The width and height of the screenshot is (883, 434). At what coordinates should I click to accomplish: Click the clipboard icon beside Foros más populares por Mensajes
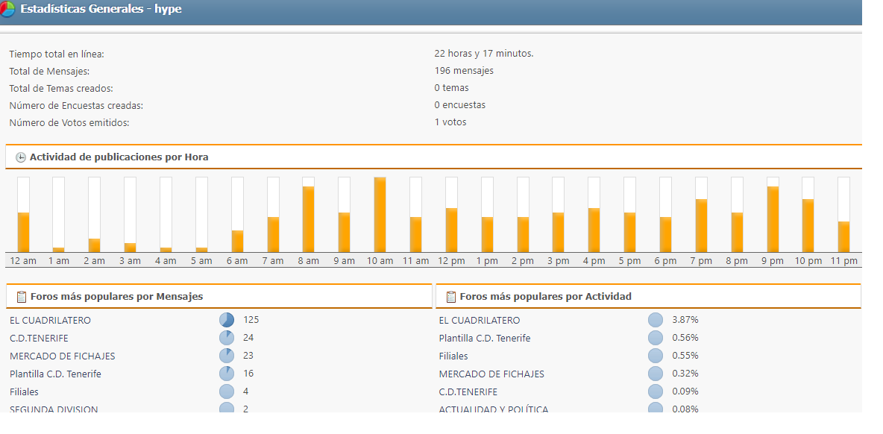[x=22, y=297]
